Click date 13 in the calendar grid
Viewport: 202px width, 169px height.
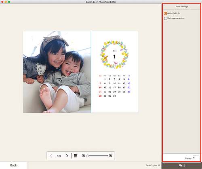coord(129,83)
